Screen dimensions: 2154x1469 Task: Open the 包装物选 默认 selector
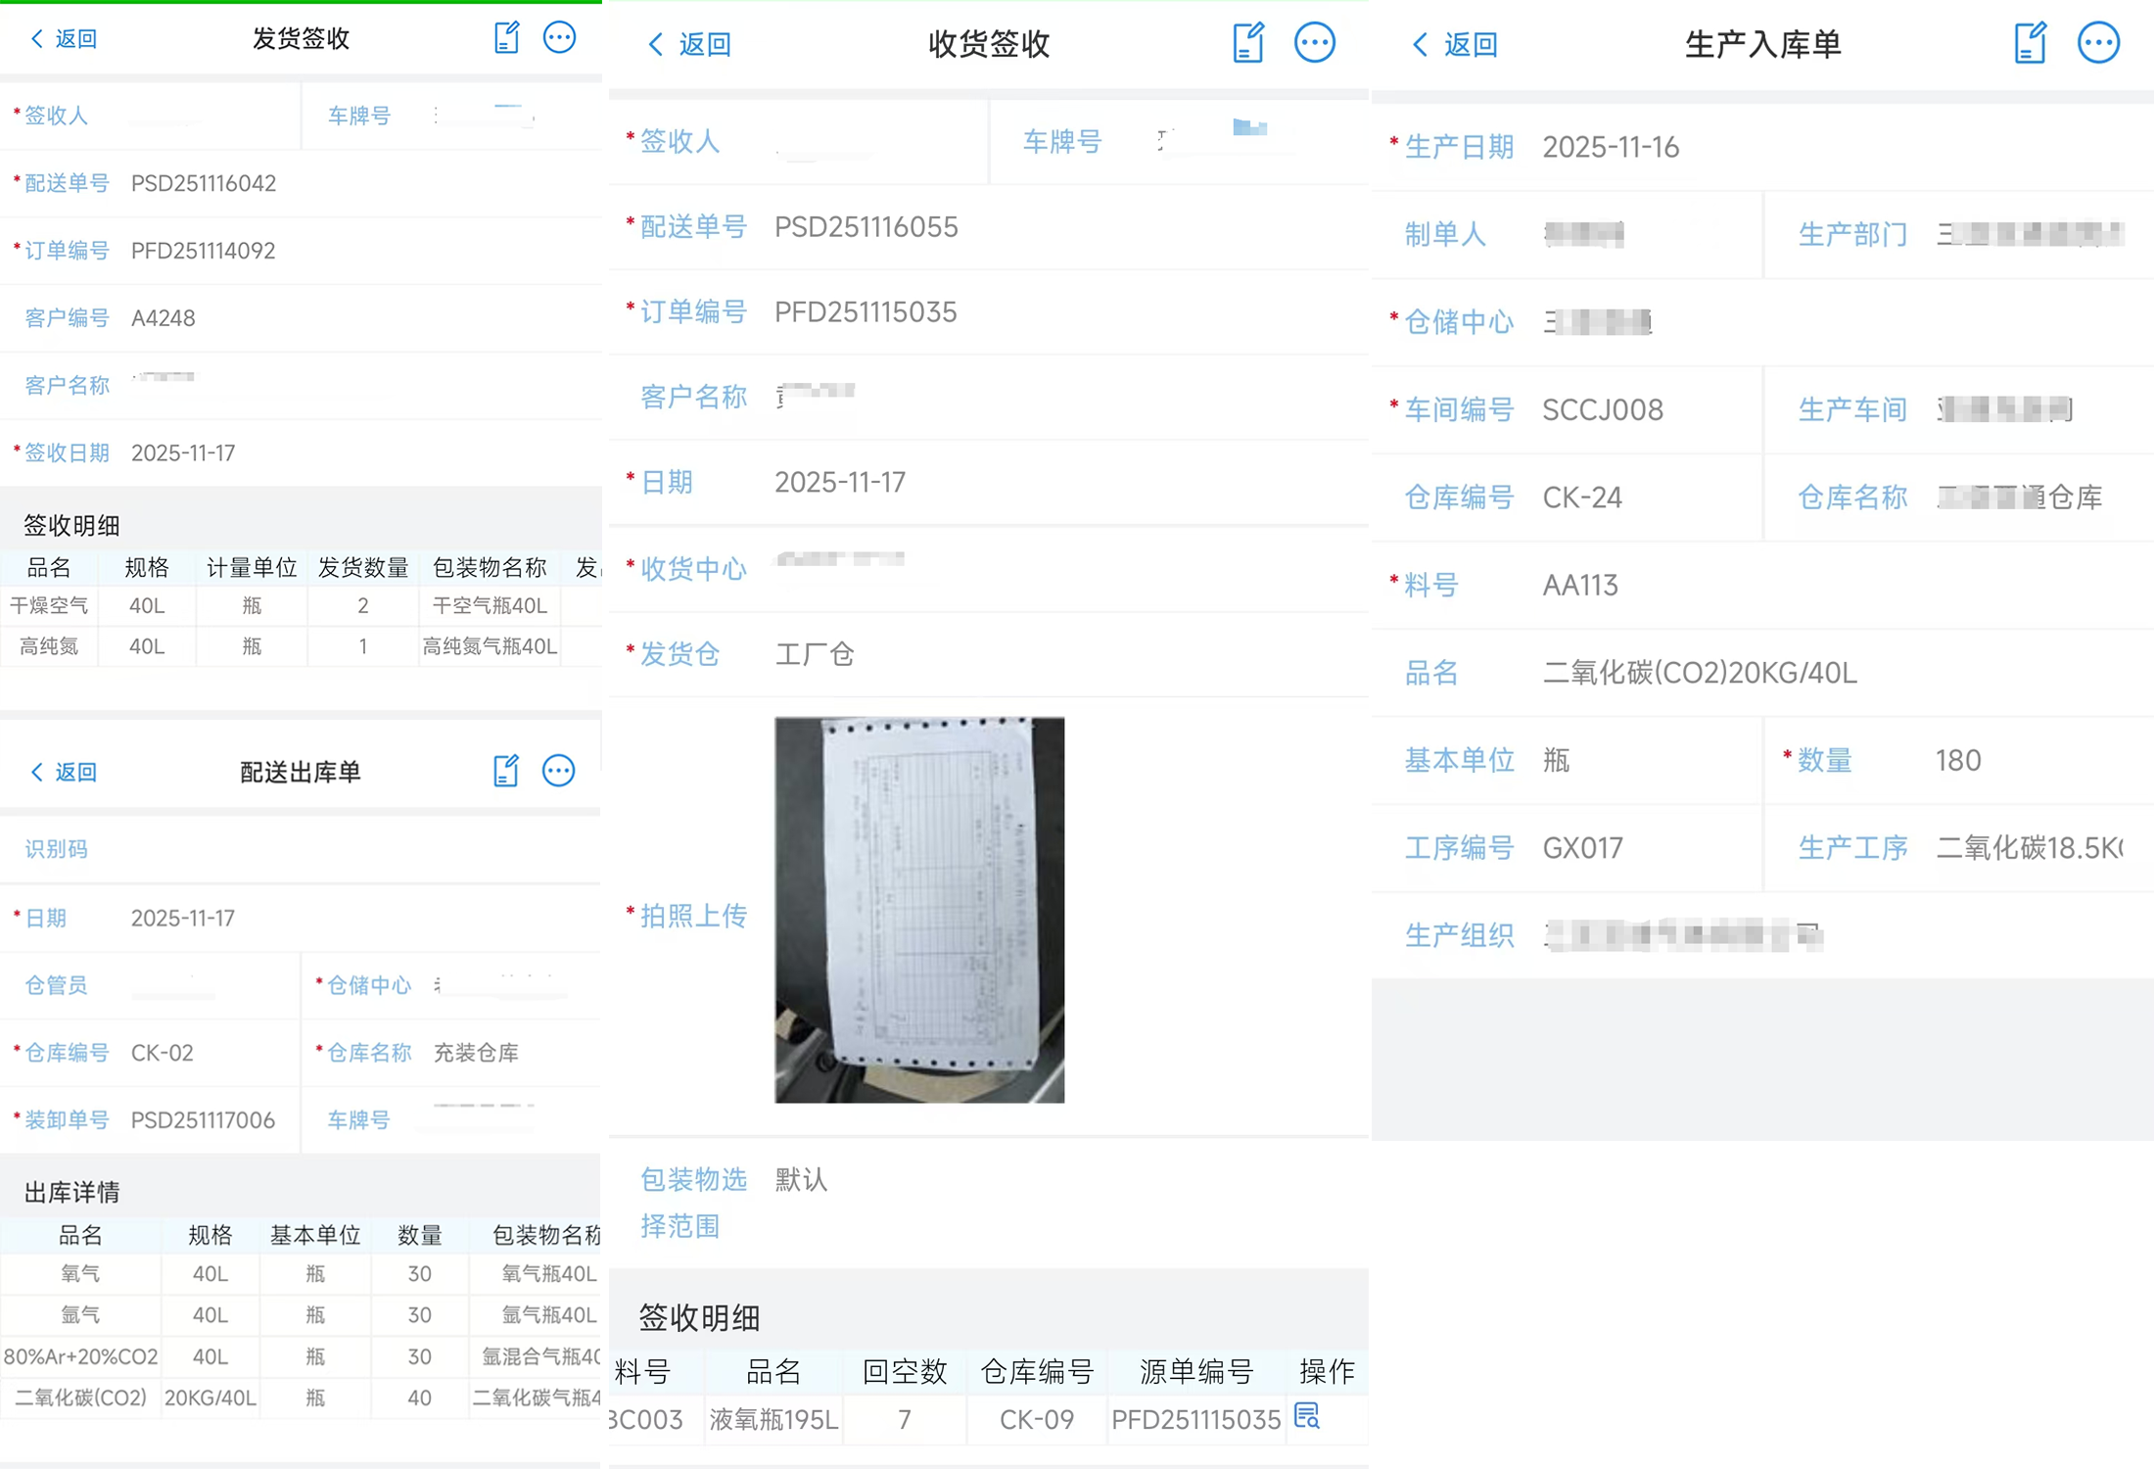799,1180
